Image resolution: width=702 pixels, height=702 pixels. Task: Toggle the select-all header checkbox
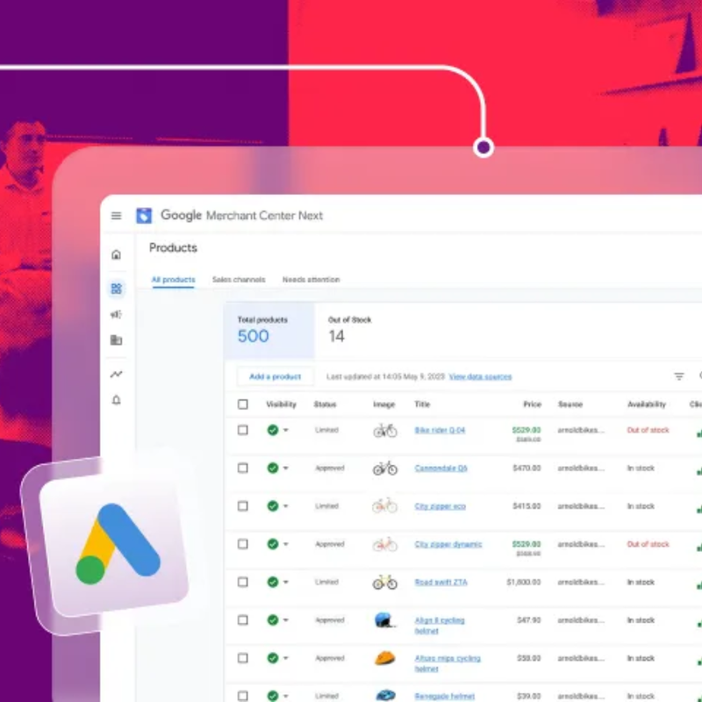click(243, 405)
